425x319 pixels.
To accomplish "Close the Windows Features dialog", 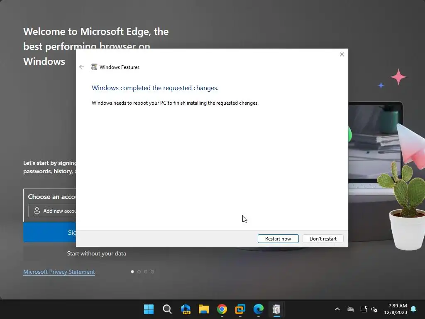I will [342, 54].
